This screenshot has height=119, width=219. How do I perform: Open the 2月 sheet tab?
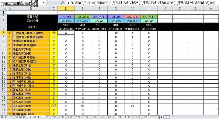click(x=54, y=117)
